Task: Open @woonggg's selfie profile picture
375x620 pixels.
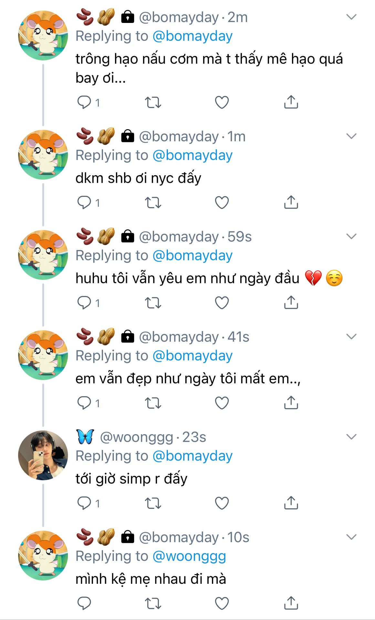Action: [x=43, y=455]
